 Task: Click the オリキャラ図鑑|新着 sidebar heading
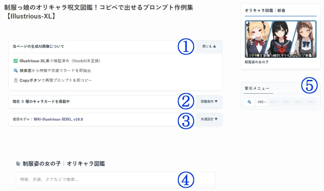click(265, 10)
